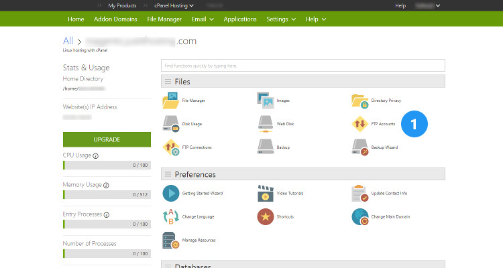Viewport: 503px width, 268px height.
Task: Start the Backup Wizard icon
Action: coord(360,147)
